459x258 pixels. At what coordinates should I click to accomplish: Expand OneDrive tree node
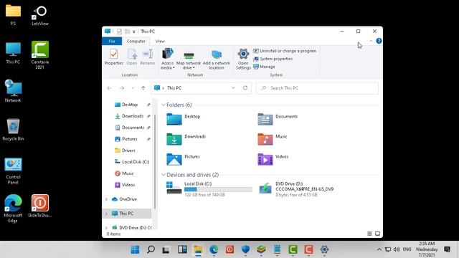[106, 199]
